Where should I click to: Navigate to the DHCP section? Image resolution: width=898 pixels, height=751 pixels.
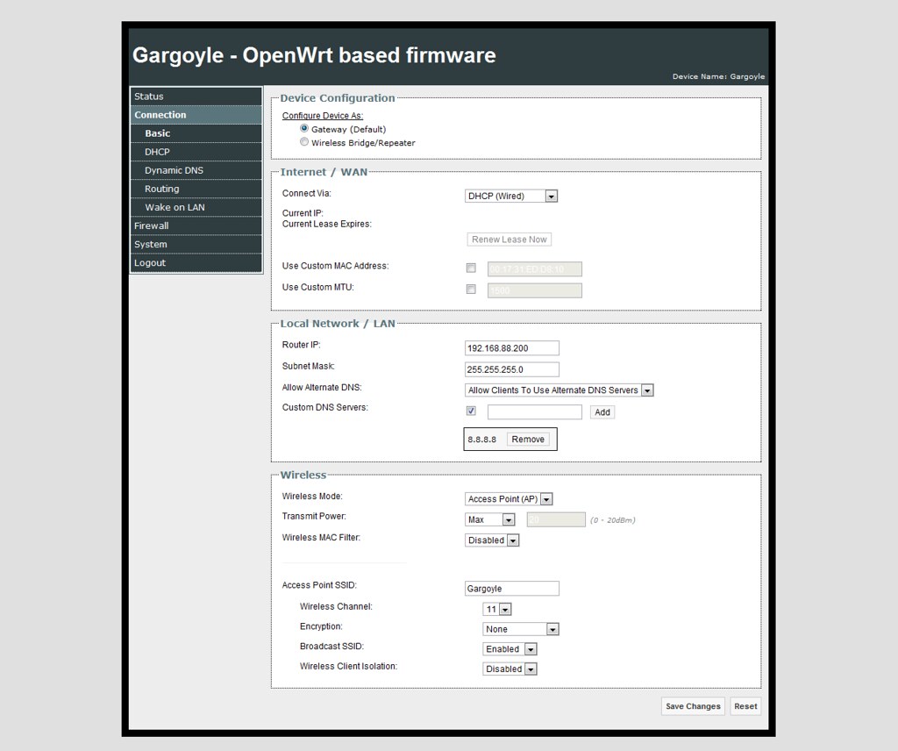click(156, 151)
